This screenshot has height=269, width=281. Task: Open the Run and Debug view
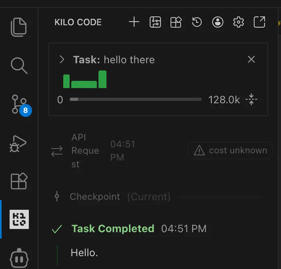18,144
